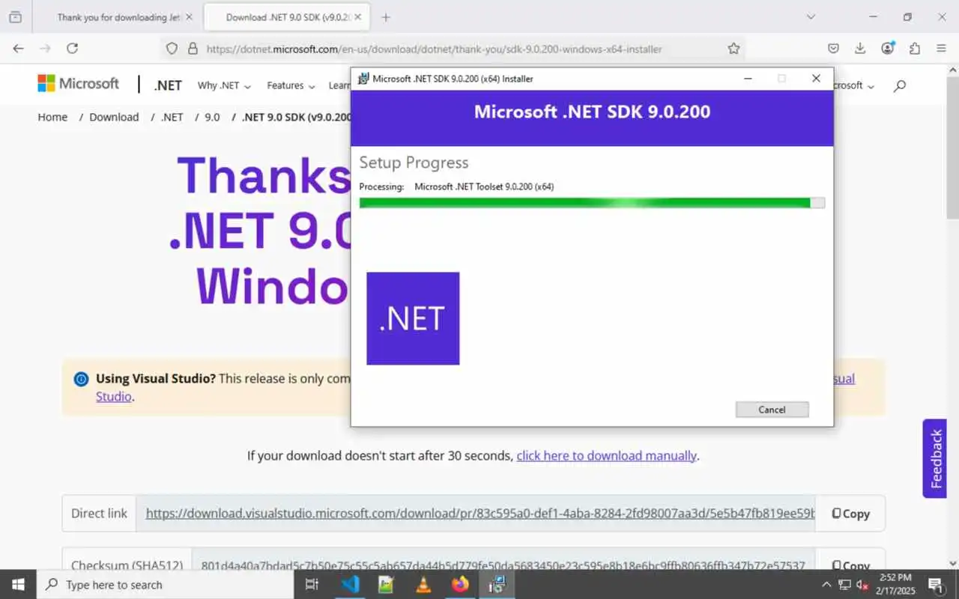The image size is (959, 599).
Task: Click the taskbar clock showing 2:52 PM
Action: click(895, 584)
